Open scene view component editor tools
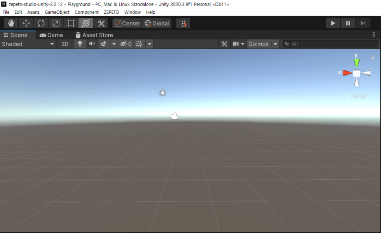The width and height of the screenshot is (381, 233). tap(224, 44)
